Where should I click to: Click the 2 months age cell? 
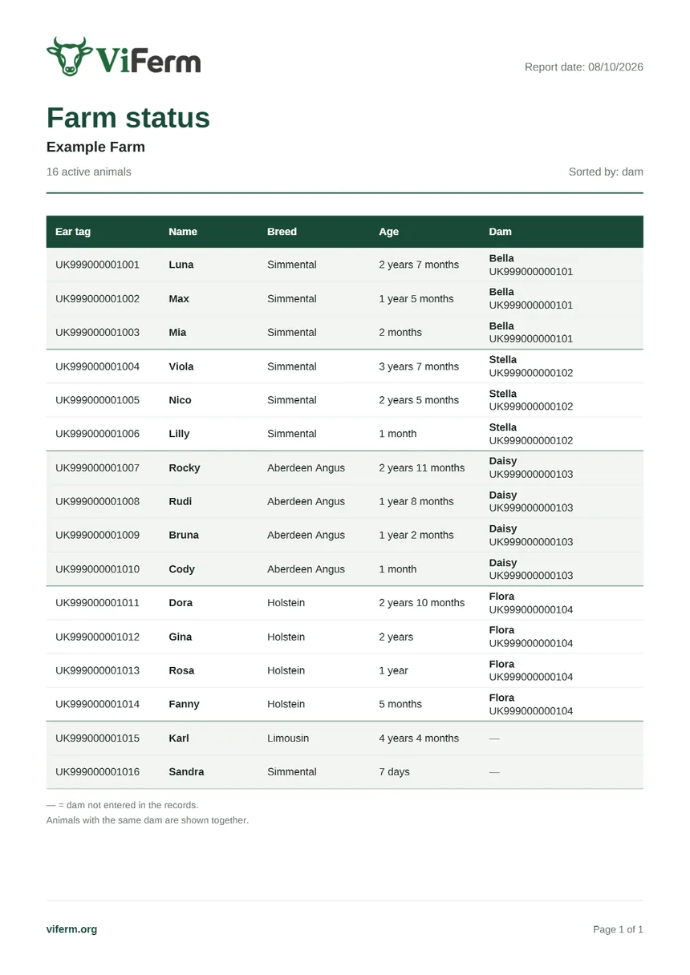click(x=400, y=332)
